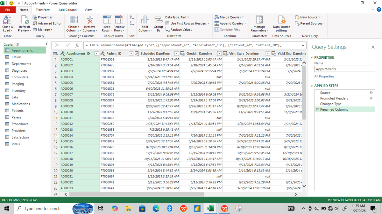Image resolution: width=382 pixels, height=214 pixels.
Task: Click the vertical scrollbar down arrow
Action: pyautogui.click(x=304, y=186)
